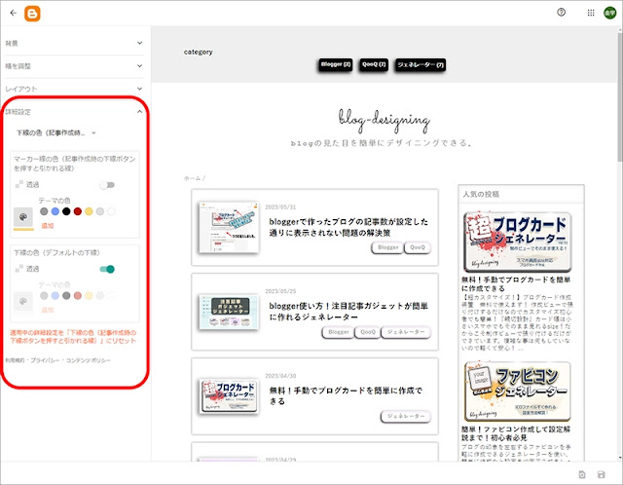This screenshot has width=623, height=485.
Task: Click ジェネレーター tag on the 2023/04/30 post
Action: click(x=406, y=416)
